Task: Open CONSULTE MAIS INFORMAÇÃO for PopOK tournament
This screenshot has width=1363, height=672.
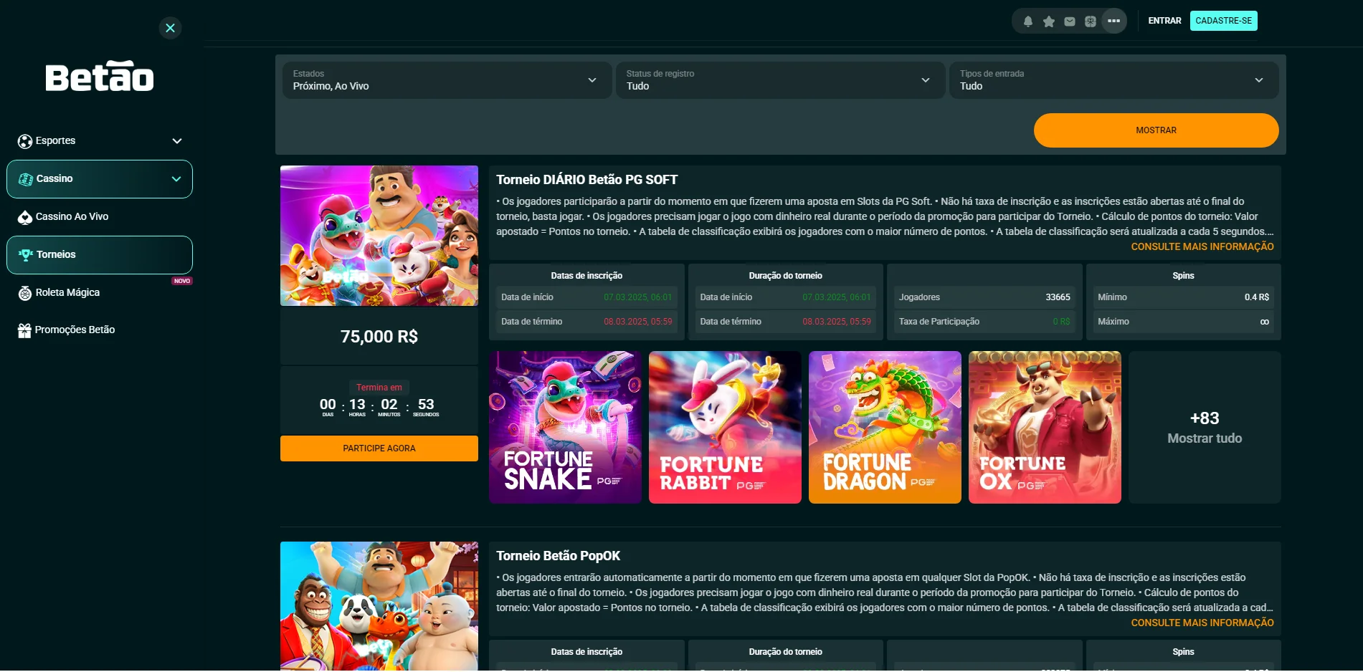Action: [1202, 623]
